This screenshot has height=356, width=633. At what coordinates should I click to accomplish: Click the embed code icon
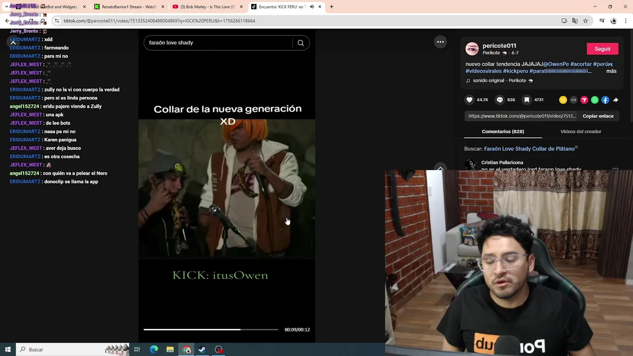(574, 100)
